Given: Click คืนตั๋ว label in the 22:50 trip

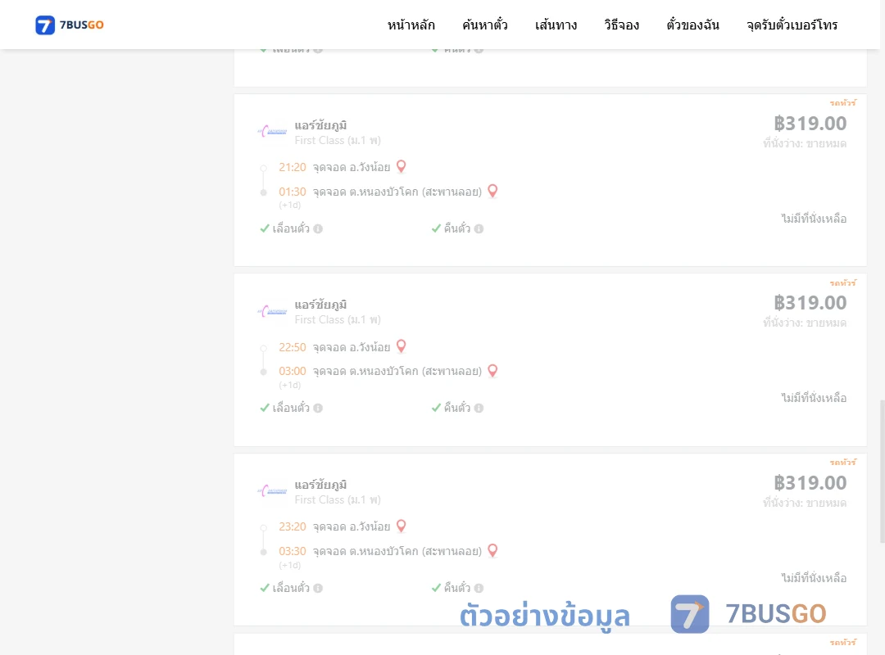Looking at the screenshot, I should 457,408.
